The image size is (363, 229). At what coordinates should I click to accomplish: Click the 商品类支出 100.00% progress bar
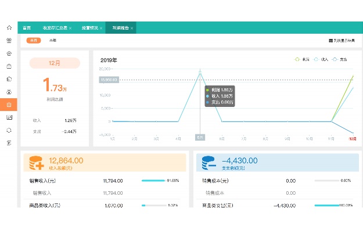(326, 205)
